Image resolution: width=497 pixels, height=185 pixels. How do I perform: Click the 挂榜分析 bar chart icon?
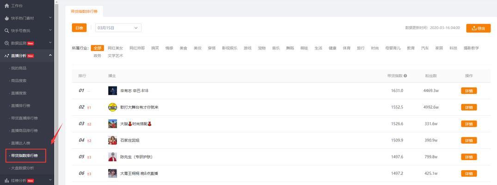click(x=6, y=180)
